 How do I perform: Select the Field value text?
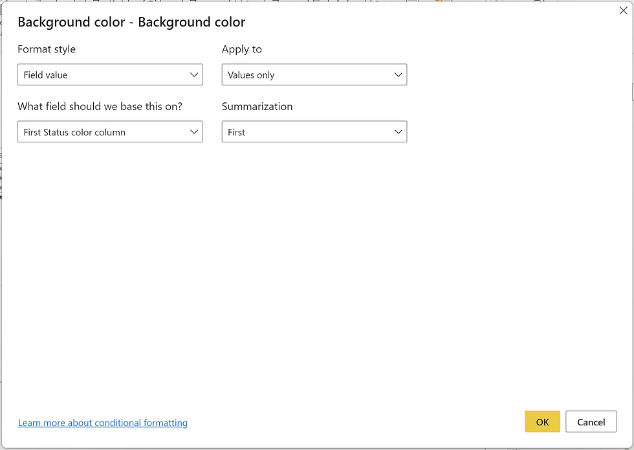click(45, 75)
